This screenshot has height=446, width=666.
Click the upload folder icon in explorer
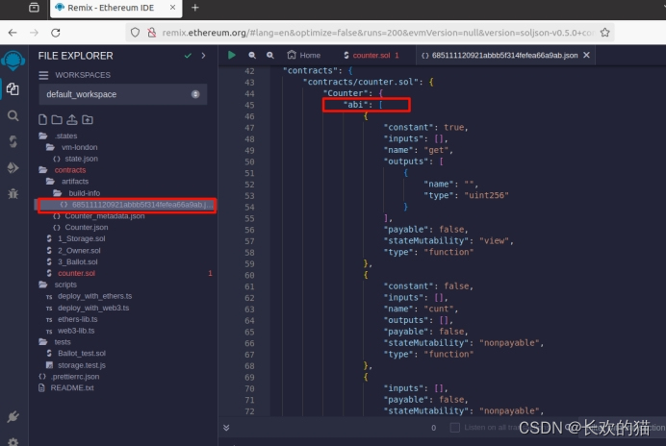pyautogui.click(x=88, y=119)
